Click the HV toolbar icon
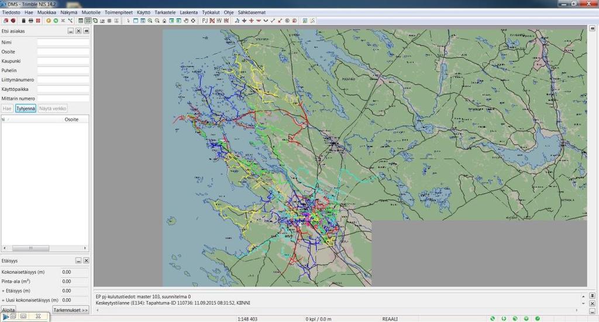Screen dimensions: 599x322 point(219,20)
